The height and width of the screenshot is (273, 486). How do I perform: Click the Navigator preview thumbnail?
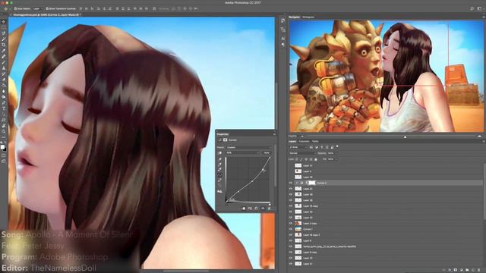pyautogui.click(x=387, y=76)
